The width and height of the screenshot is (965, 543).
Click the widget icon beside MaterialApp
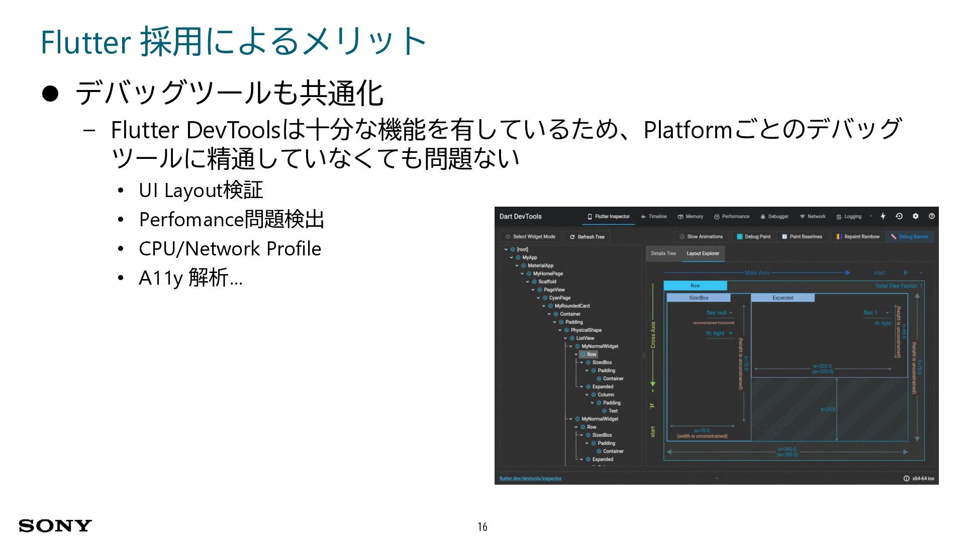523,265
